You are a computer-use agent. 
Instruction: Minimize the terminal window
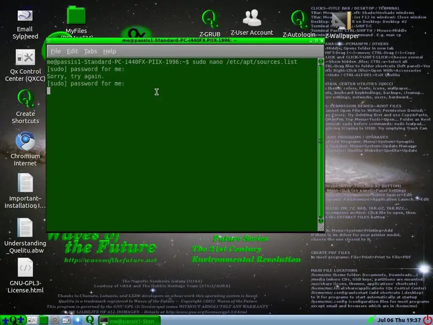(x=311, y=41)
